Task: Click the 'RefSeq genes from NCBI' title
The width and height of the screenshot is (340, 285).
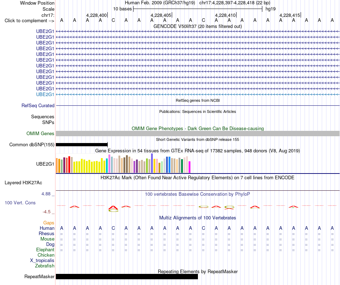Action: tap(198, 100)
